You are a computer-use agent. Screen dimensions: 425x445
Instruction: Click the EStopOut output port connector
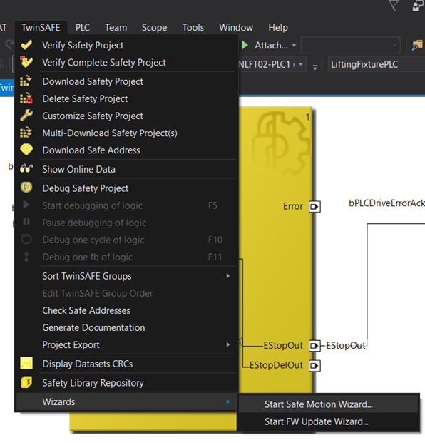tap(314, 346)
